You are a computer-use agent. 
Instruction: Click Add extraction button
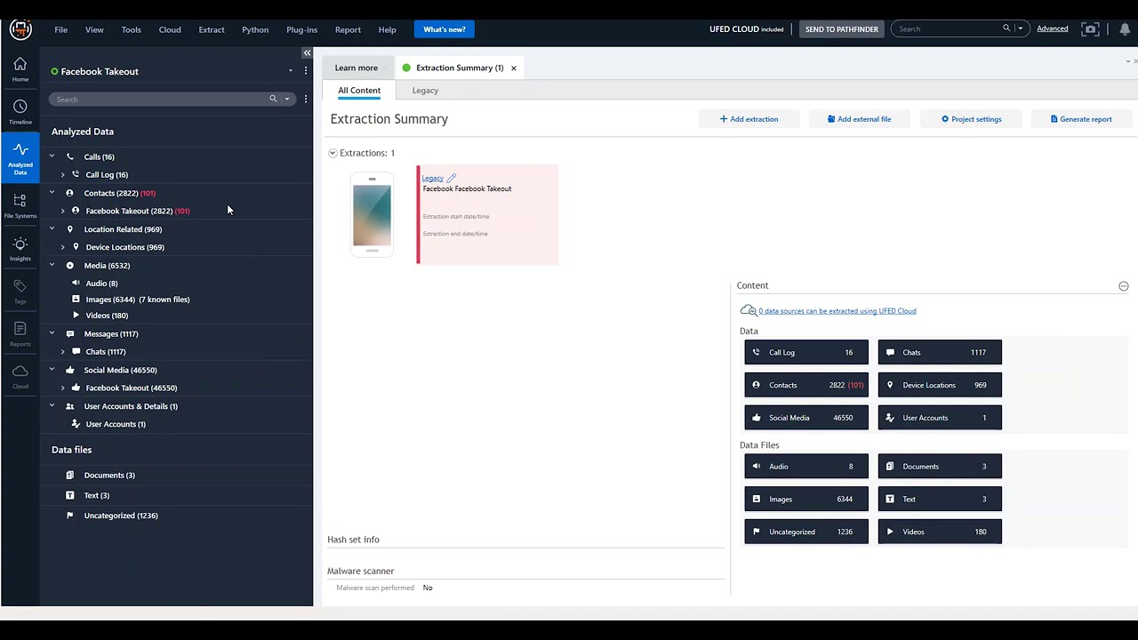[x=749, y=119]
